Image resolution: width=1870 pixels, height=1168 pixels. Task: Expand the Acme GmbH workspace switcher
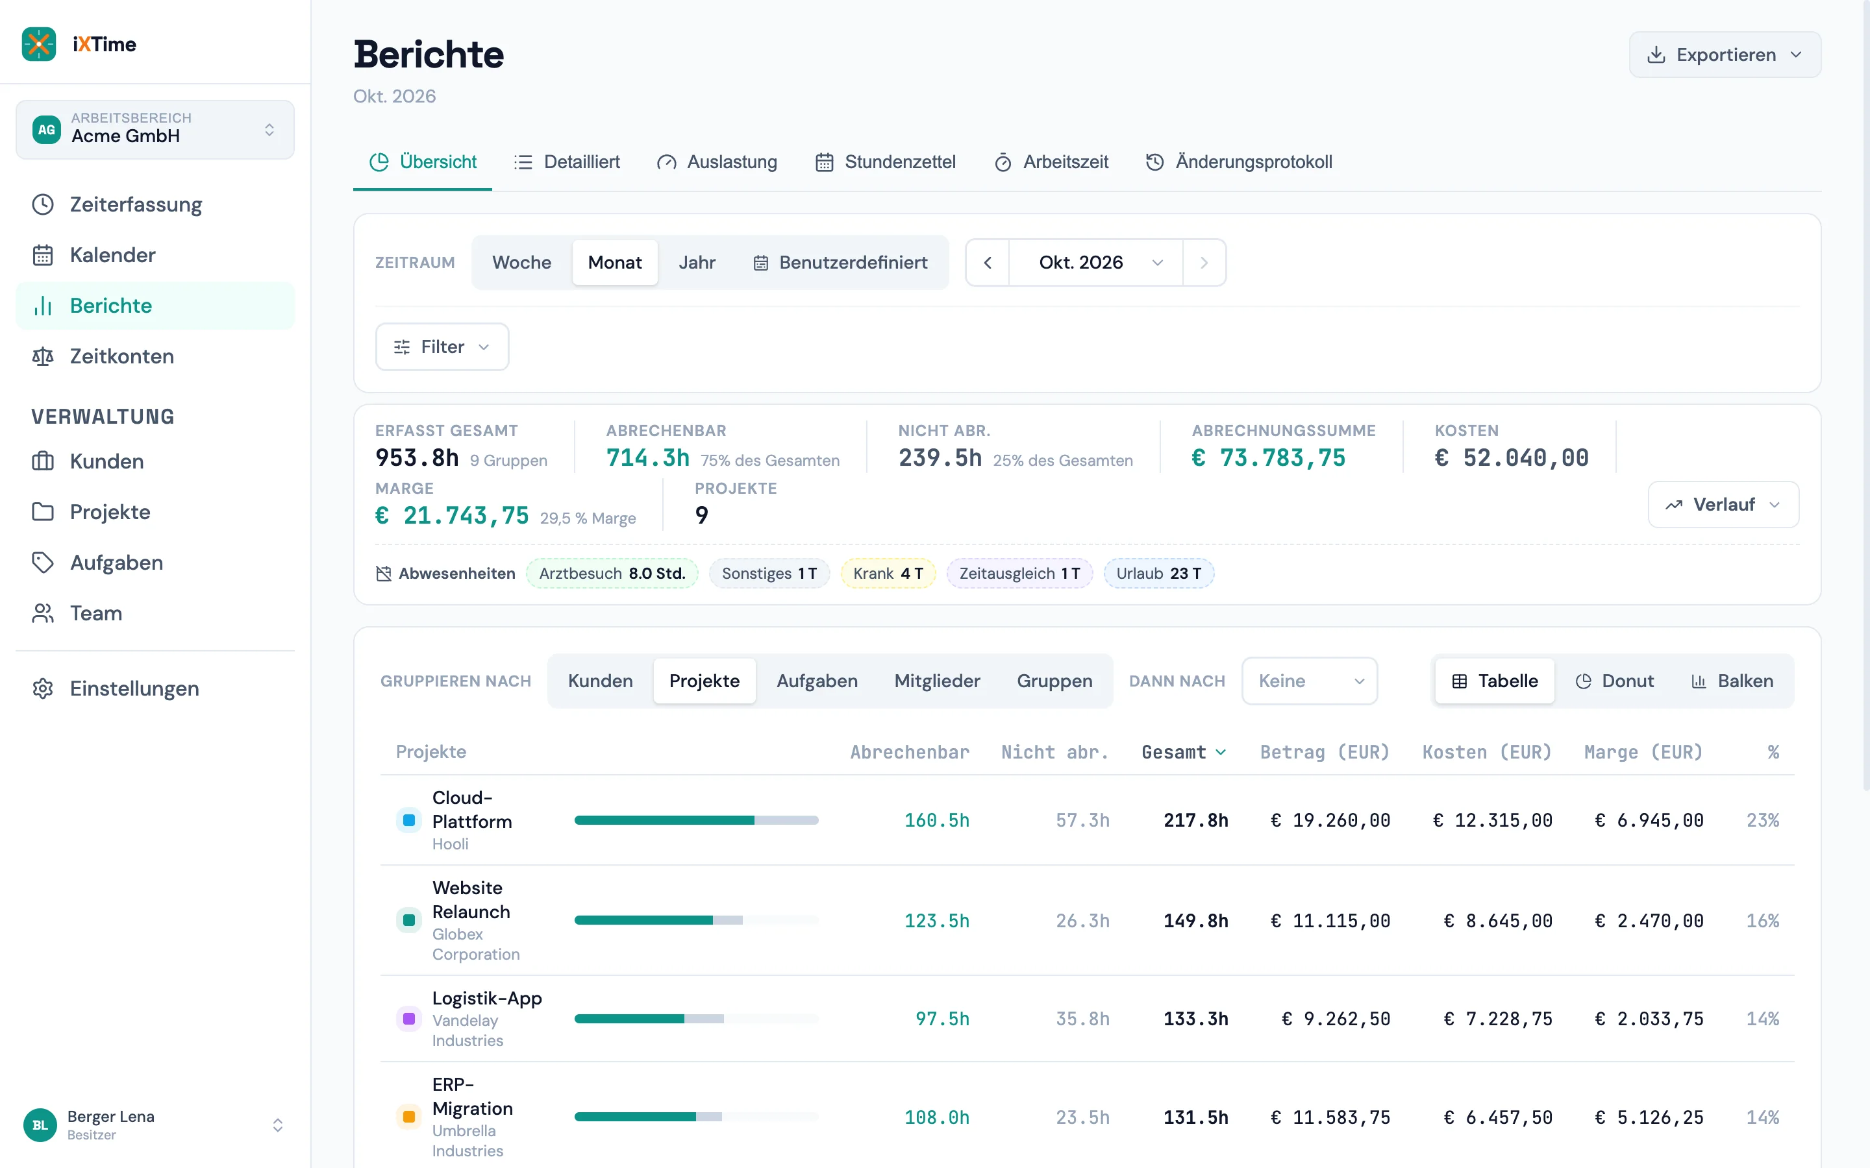coord(155,129)
